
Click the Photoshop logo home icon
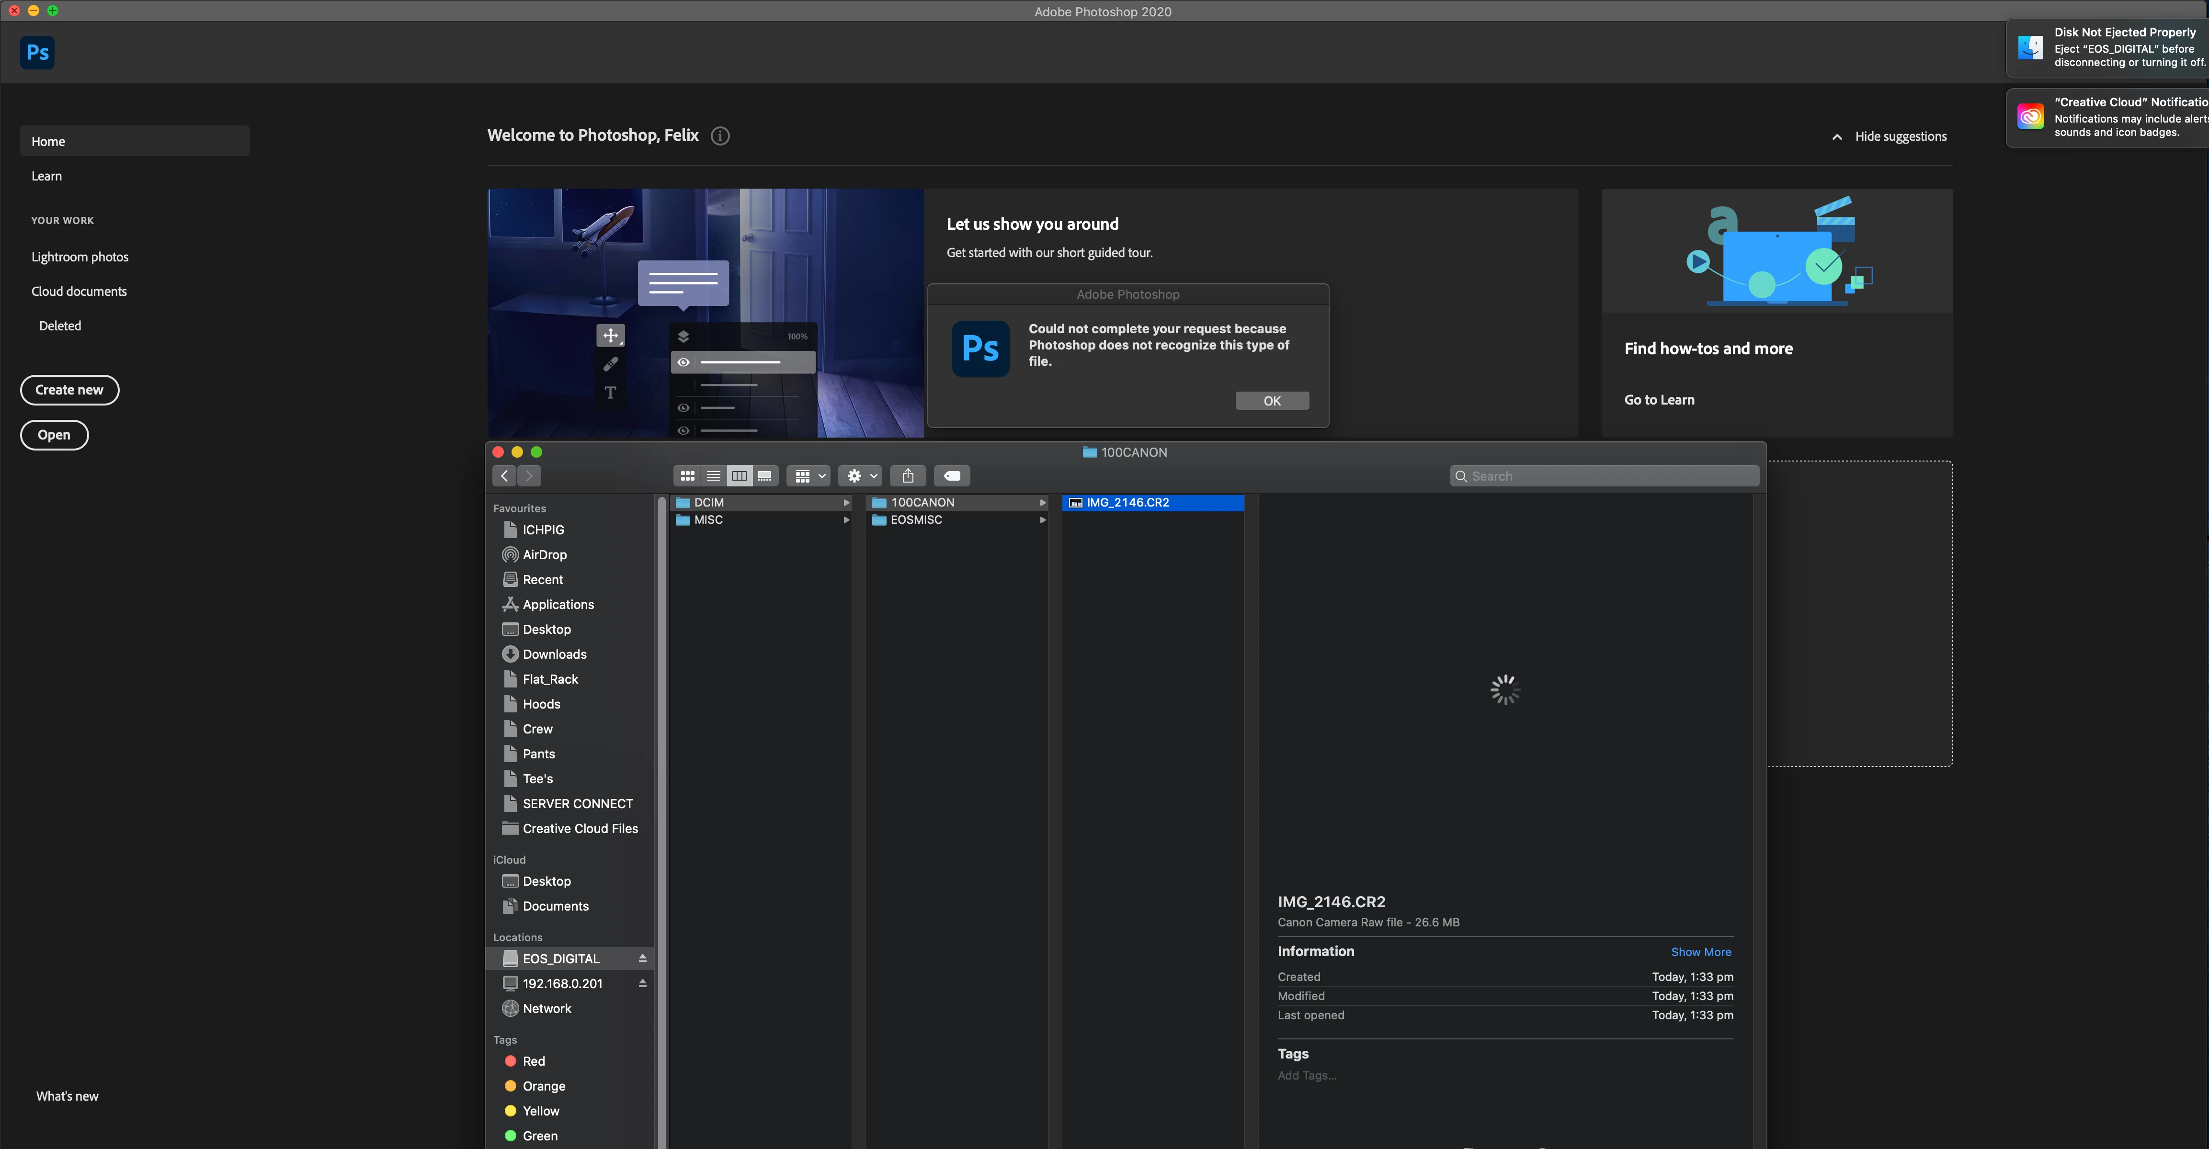click(37, 52)
